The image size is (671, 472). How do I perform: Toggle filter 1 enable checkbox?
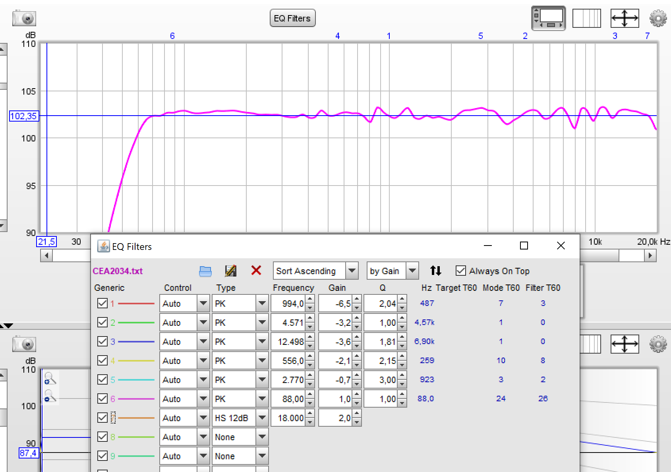pyautogui.click(x=102, y=303)
